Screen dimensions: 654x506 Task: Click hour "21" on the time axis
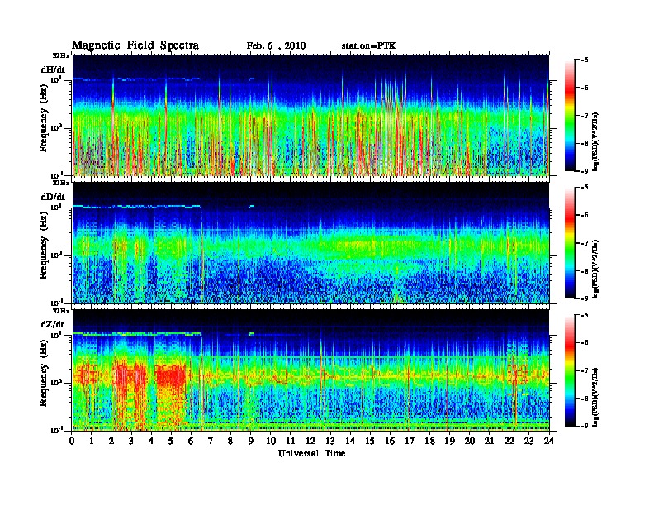[x=489, y=442]
